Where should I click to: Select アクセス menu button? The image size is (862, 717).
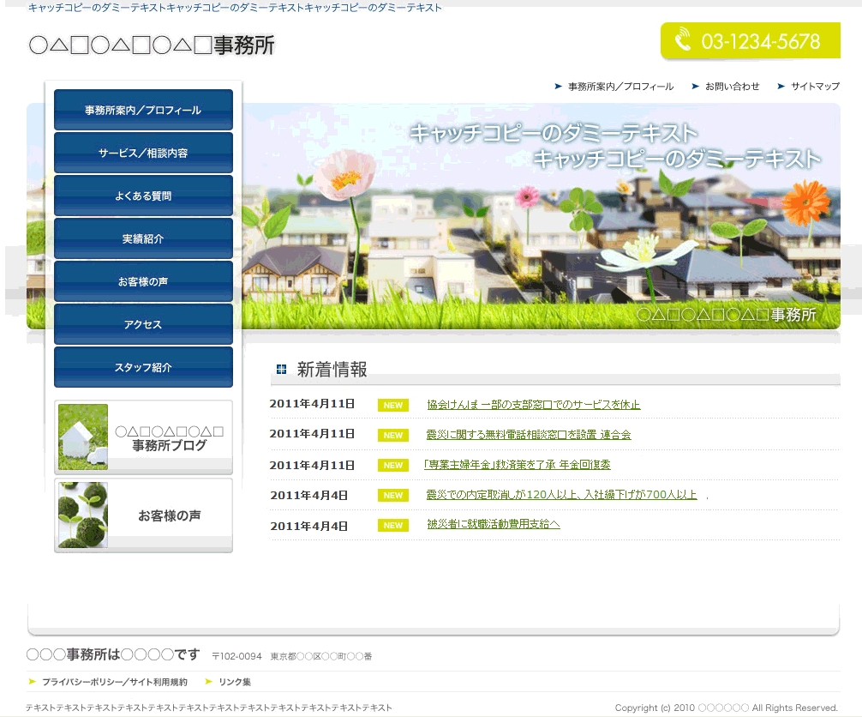143,324
